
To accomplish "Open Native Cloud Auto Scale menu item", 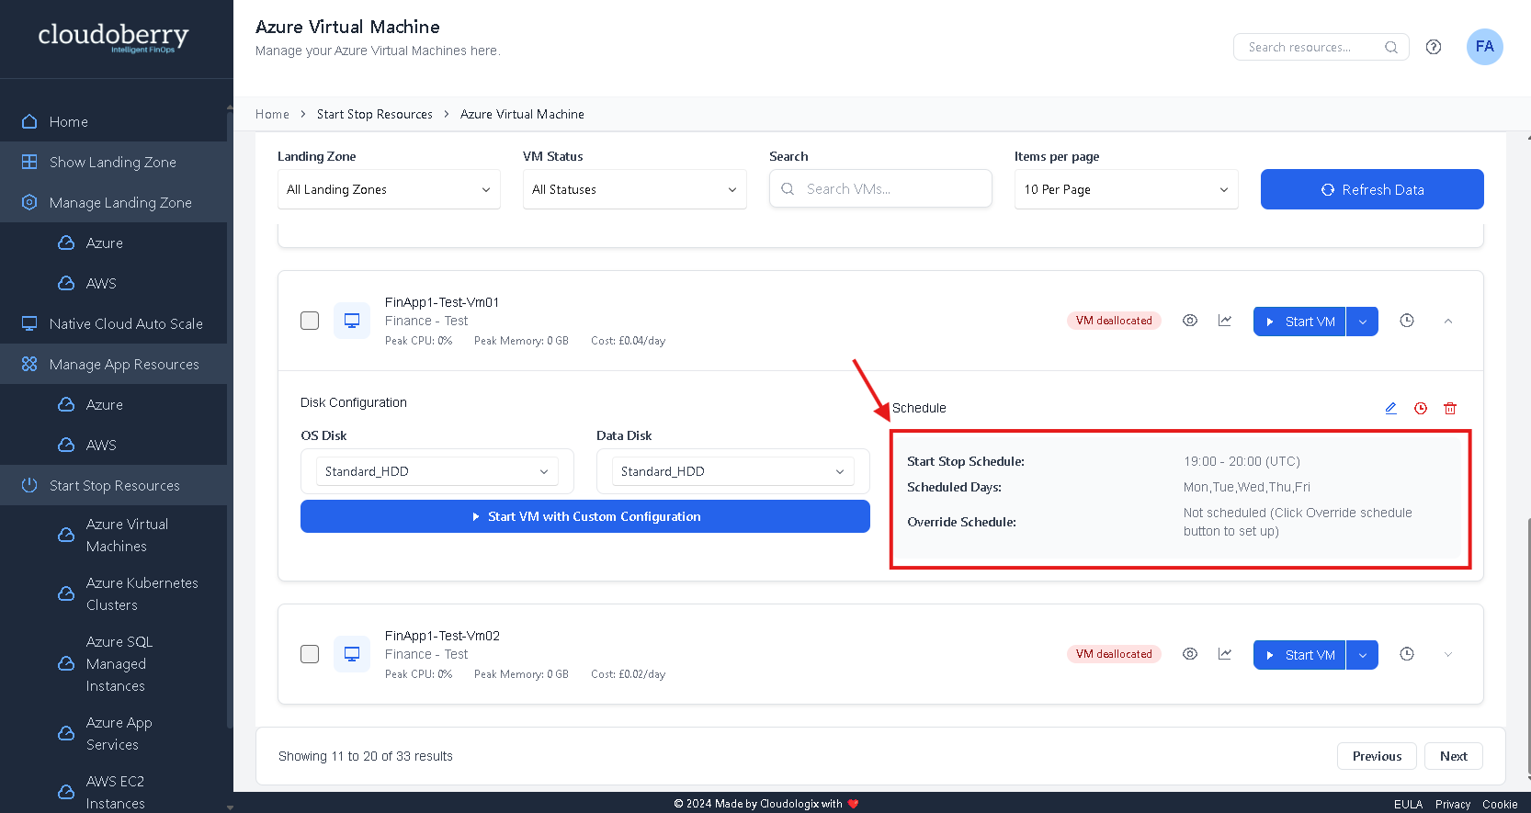I will pyautogui.click(x=114, y=323).
